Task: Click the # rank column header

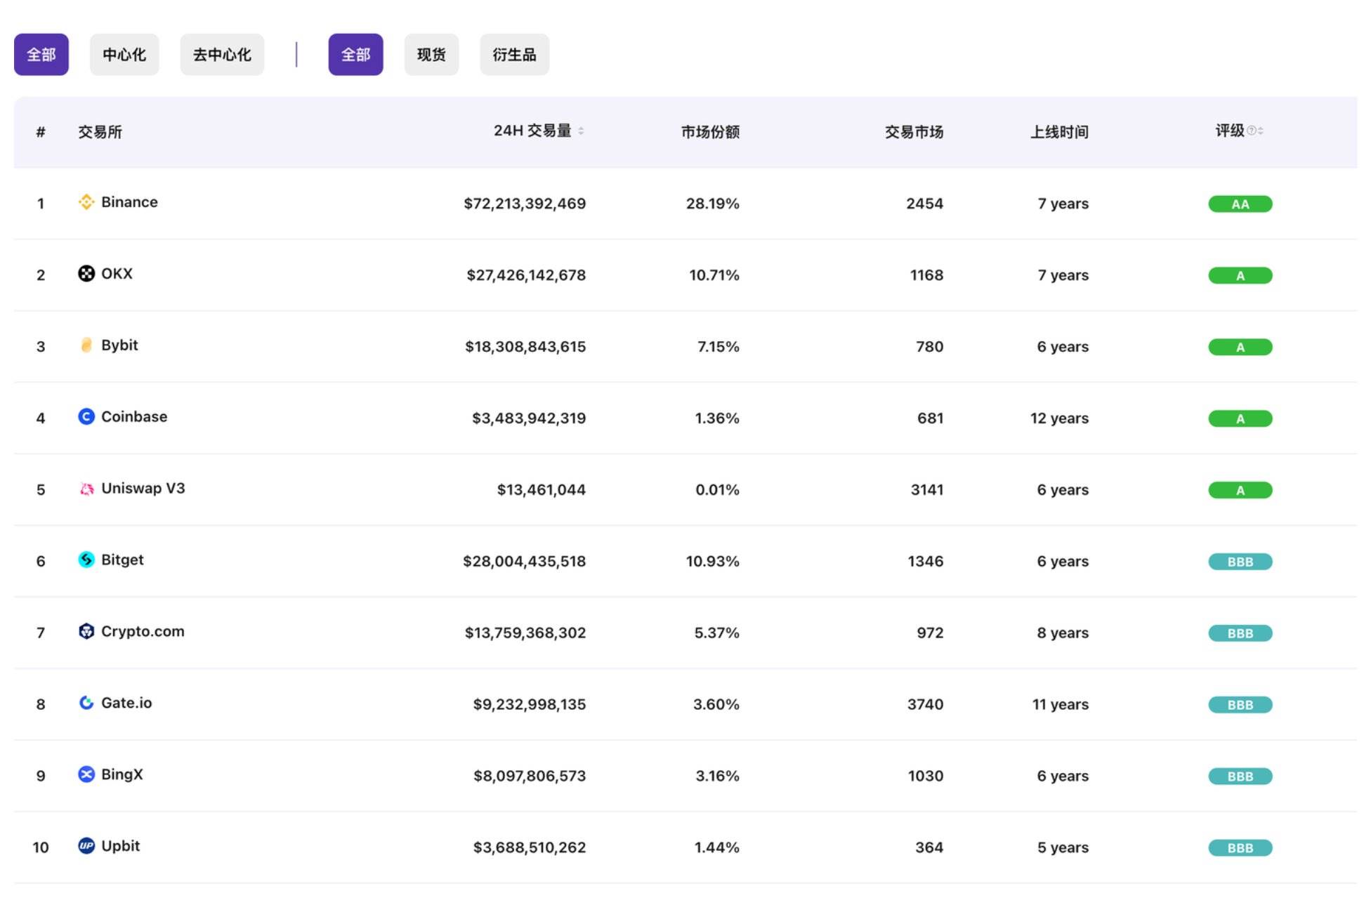Action: click(x=41, y=132)
